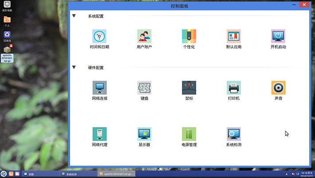
Task: Collapse the 硬件配置 section triangle
Action: pos(74,67)
